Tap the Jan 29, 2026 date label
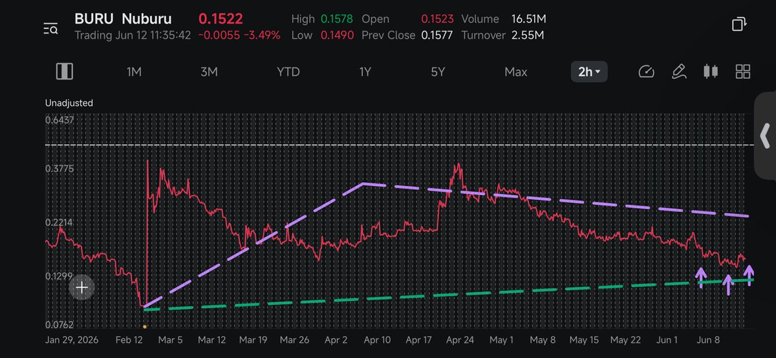The width and height of the screenshot is (776, 358). click(72, 339)
